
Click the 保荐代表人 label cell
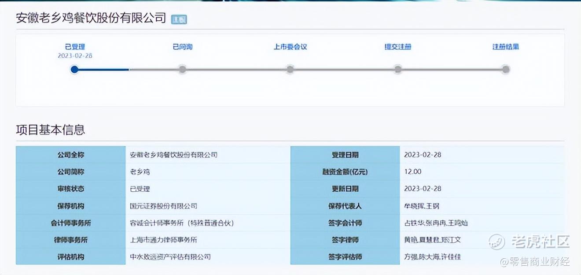[345, 206]
